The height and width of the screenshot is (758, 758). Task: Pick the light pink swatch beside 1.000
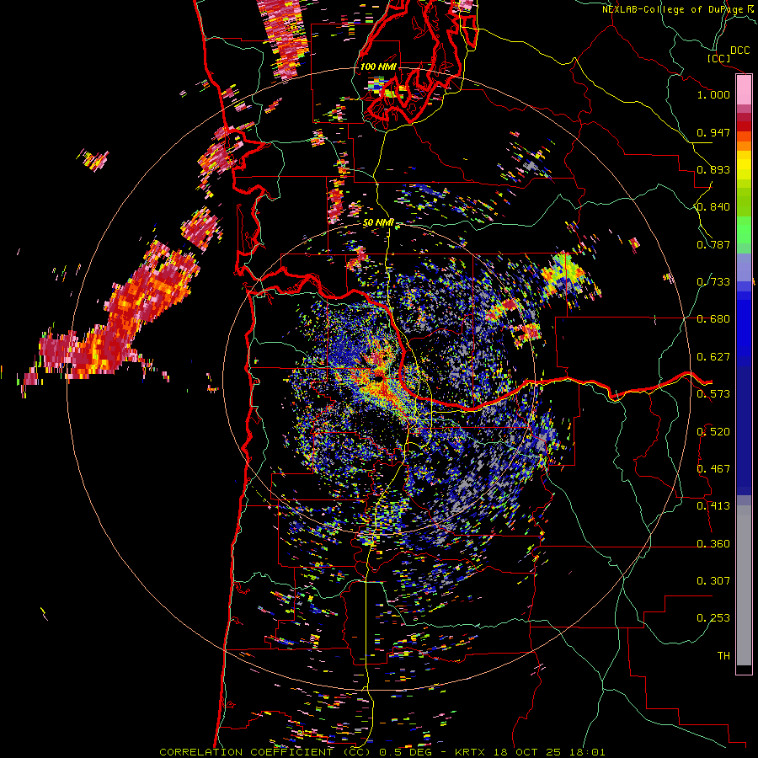(x=744, y=90)
